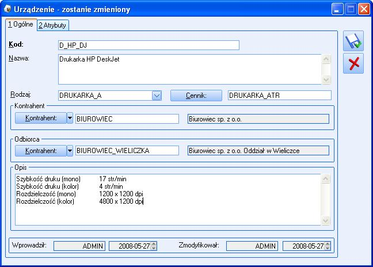
Task: Close the Urządzenie window
Action: tap(364, 9)
